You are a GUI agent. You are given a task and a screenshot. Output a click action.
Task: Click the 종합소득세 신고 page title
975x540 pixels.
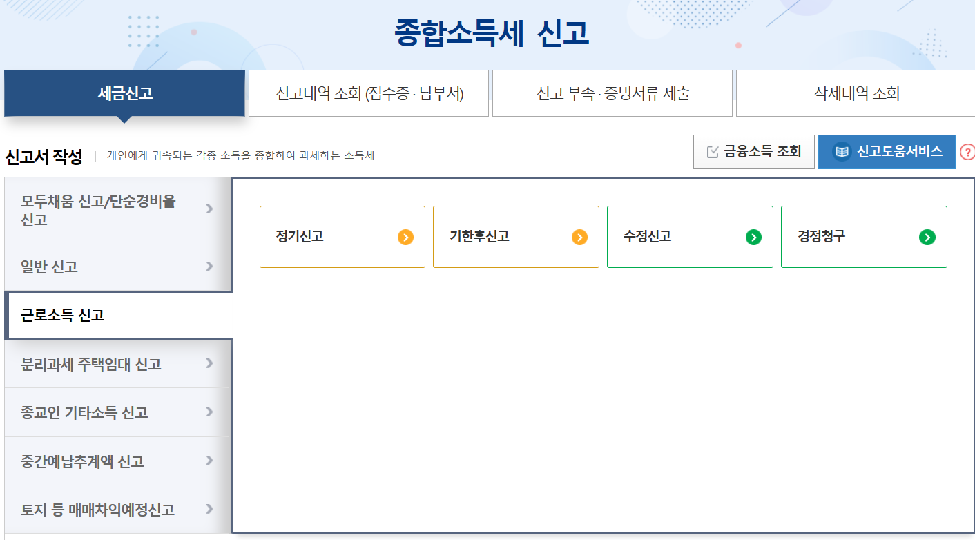point(492,32)
